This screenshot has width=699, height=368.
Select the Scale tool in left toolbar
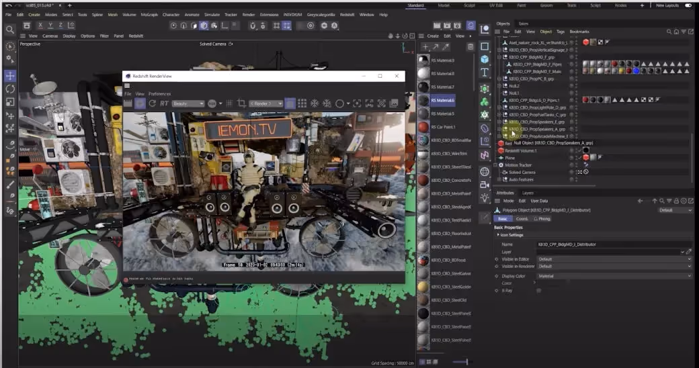coord(10,102)
